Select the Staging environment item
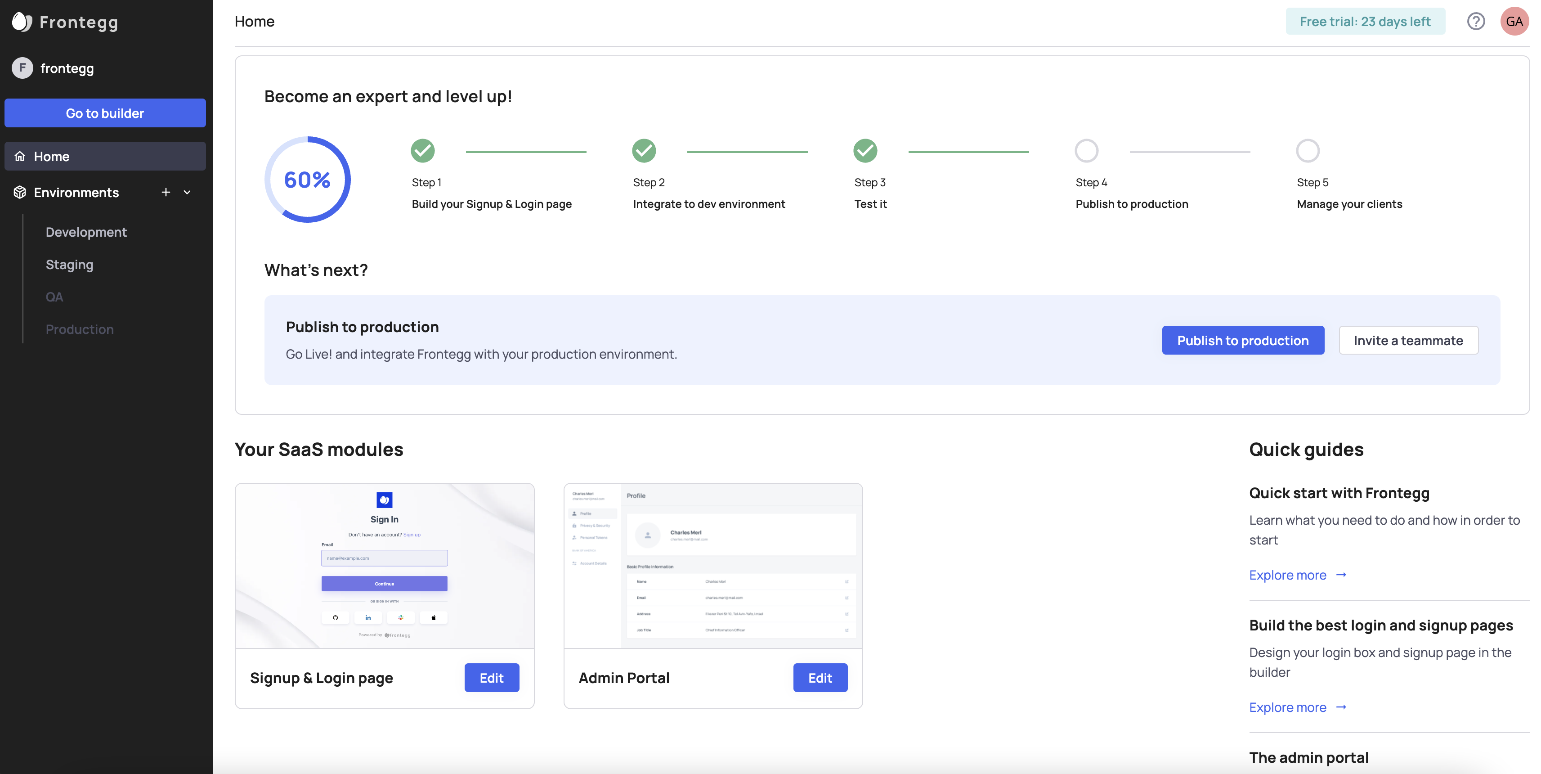The width and height of the screenshot is (1541, 774). tap(69, 265)
